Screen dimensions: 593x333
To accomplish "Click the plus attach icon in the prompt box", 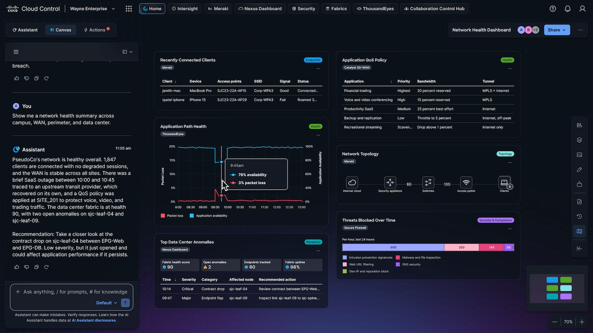I will click(18, 292).
